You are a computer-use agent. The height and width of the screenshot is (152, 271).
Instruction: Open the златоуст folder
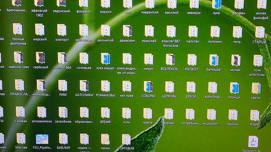tap(62, 30)
